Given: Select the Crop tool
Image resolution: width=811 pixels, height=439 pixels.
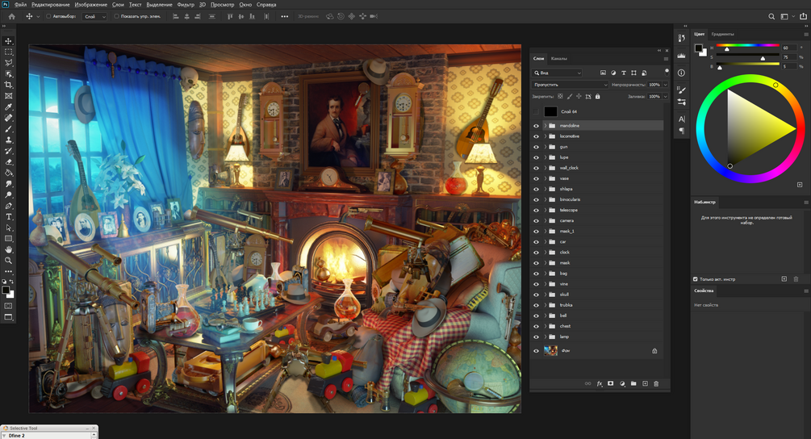Looking at the screenshot, I should (x=8, y=85).
